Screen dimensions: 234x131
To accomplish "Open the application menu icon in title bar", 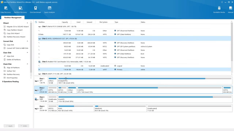I will pos(222,2).
